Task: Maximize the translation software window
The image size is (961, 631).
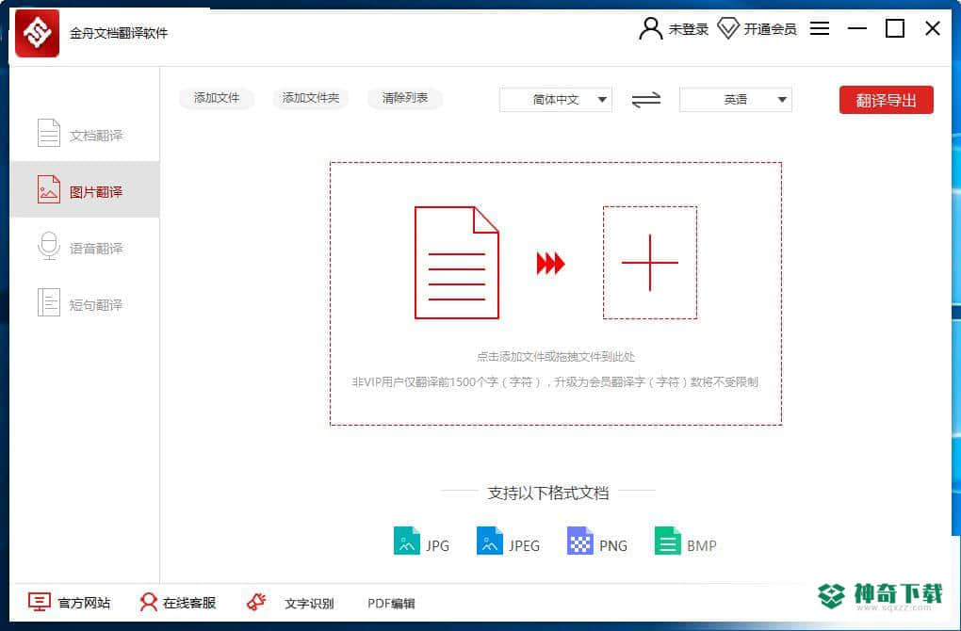Action: tap(895, 28)
